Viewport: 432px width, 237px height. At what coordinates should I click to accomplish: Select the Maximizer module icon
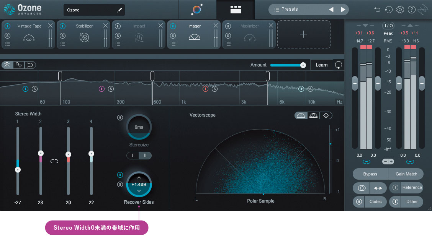point(250,37)
